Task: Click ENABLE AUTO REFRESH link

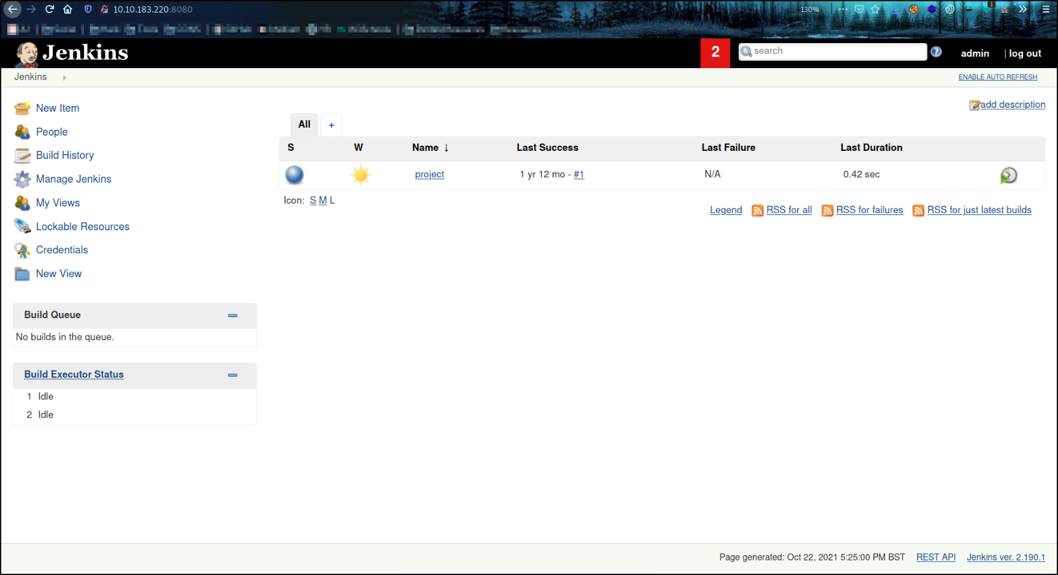Action: point(998,77)
